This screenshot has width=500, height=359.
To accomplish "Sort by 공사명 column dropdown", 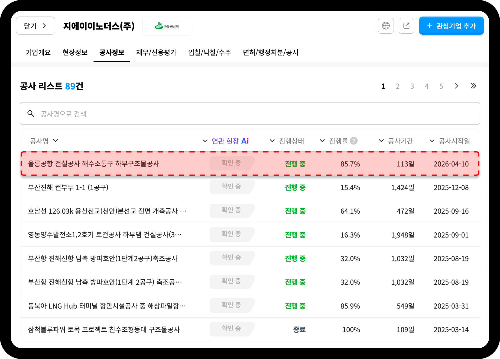I will point(44,141).
